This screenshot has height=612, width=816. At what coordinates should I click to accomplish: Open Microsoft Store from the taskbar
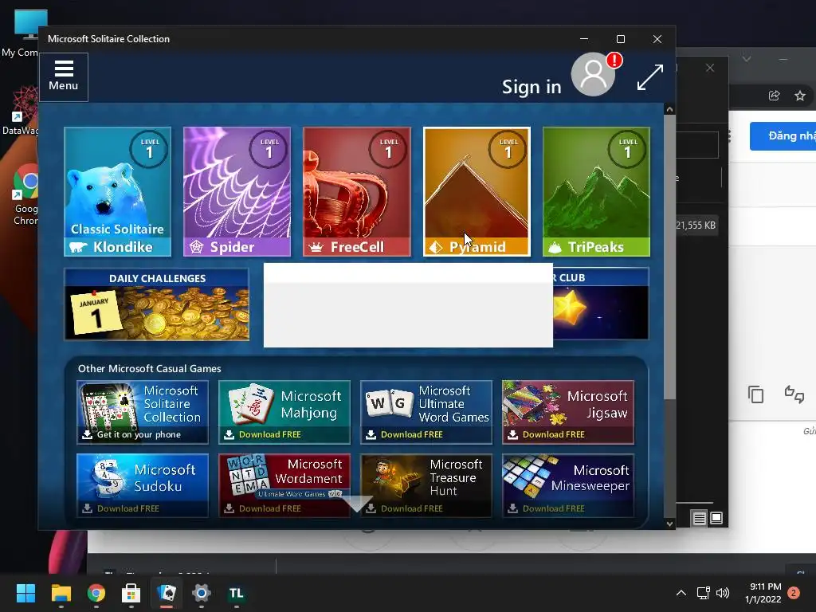click(x=131, y=593)
